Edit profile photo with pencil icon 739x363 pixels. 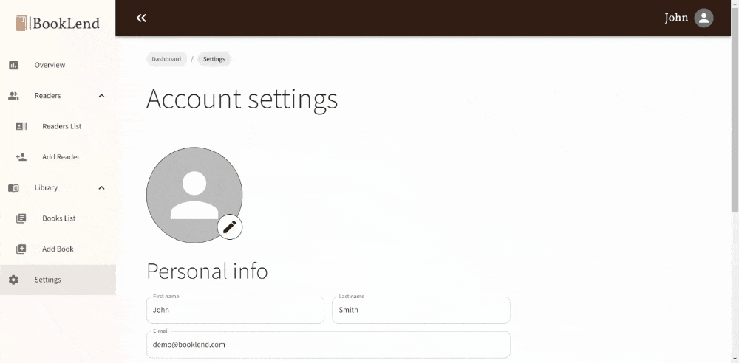coord(230,227)
